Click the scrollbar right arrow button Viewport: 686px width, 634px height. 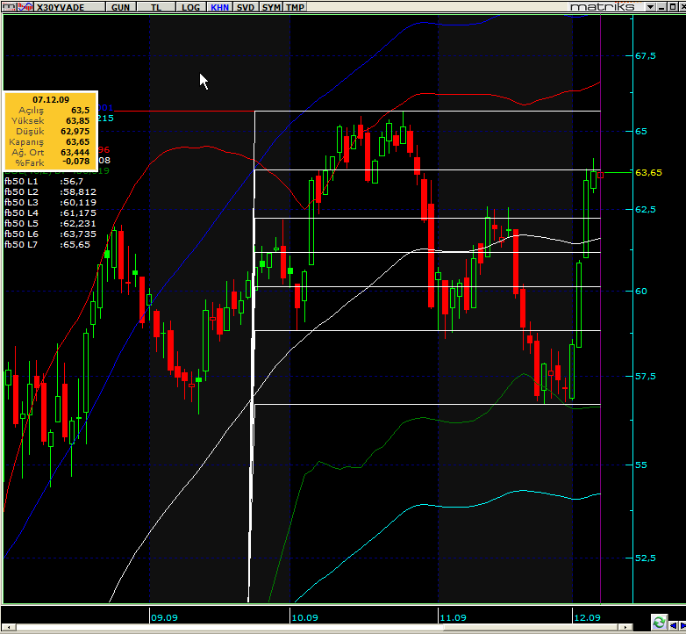tap(626, 627)
